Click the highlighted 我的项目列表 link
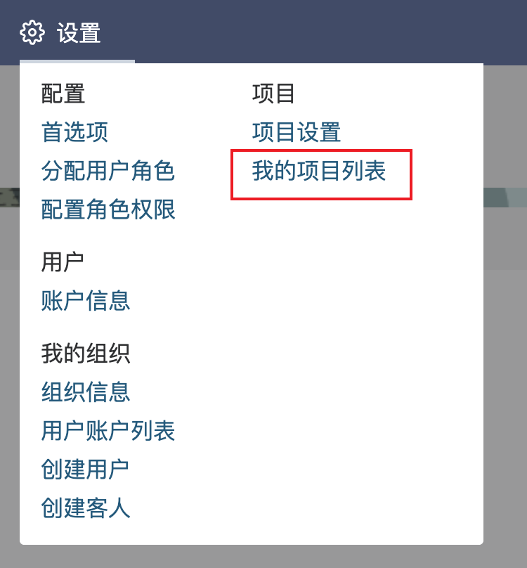Image resolution: width=527 pixels, height=568 pixels. (x=319, y=171)
